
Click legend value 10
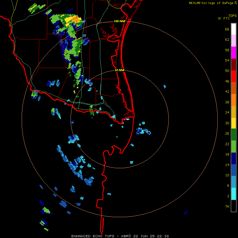pos(227,175)
